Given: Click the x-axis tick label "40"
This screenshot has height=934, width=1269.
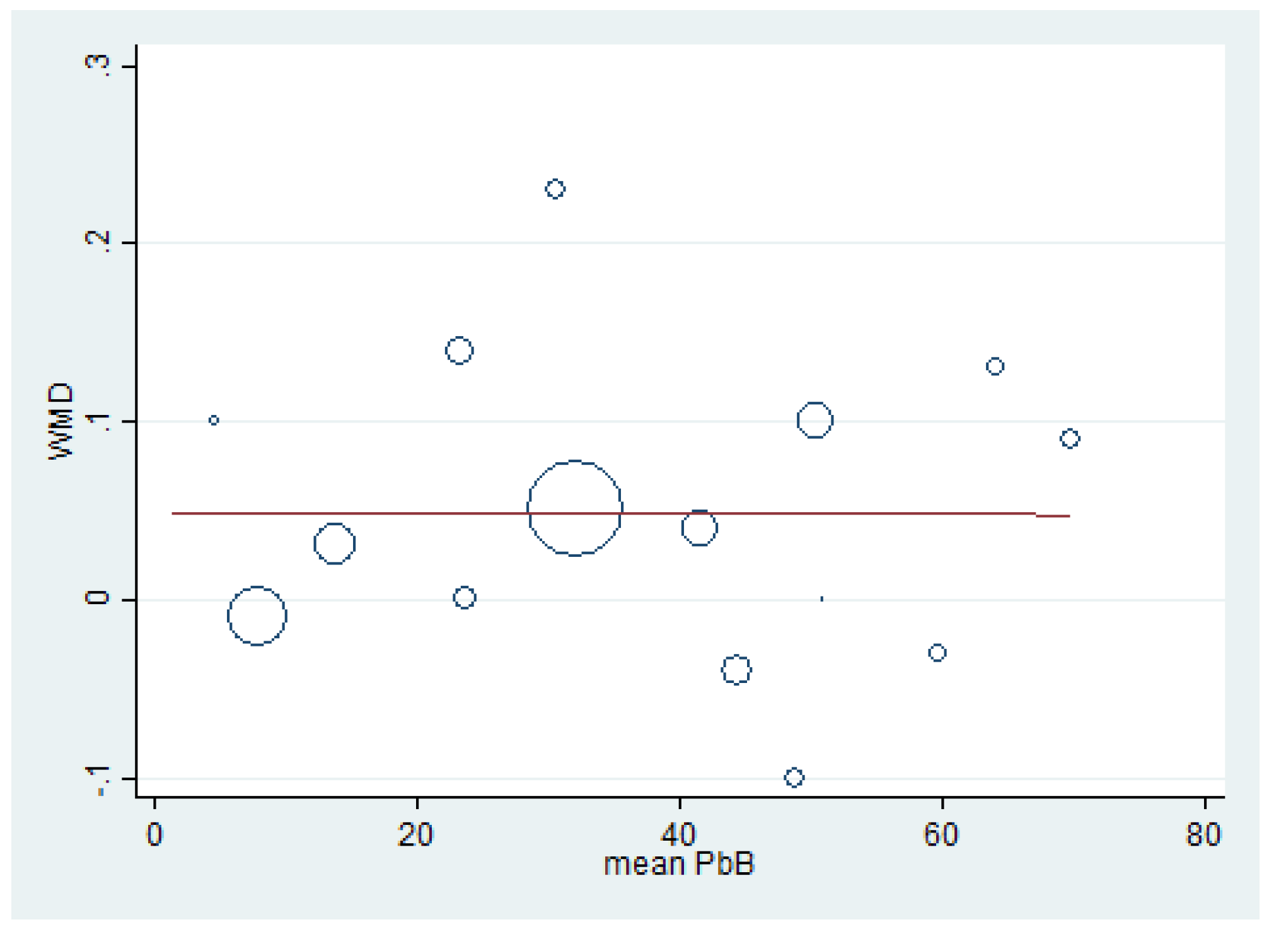Looking at the screenshot, I should click(x=678, y=835).
